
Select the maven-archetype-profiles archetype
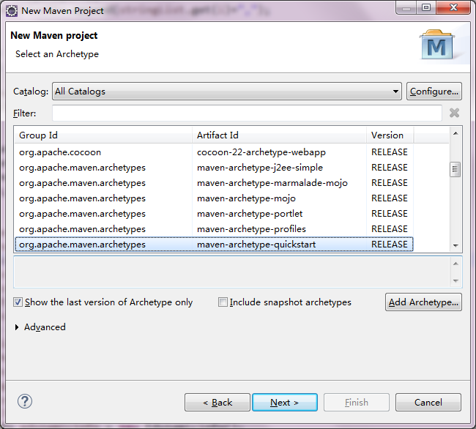click(214, 229)
